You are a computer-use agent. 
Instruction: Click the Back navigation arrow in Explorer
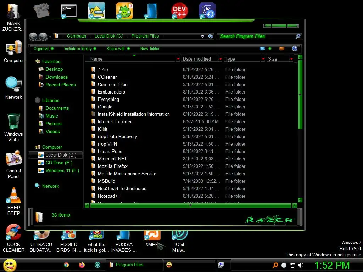pyautogui.click(x=33, y=36)
